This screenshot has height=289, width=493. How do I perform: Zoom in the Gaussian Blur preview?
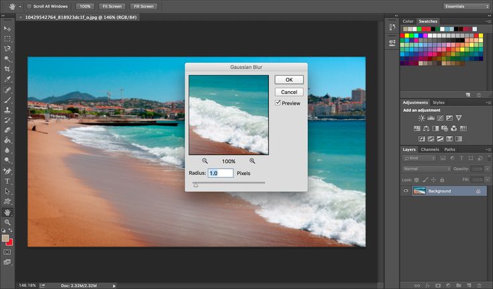[x=252, y=161]
